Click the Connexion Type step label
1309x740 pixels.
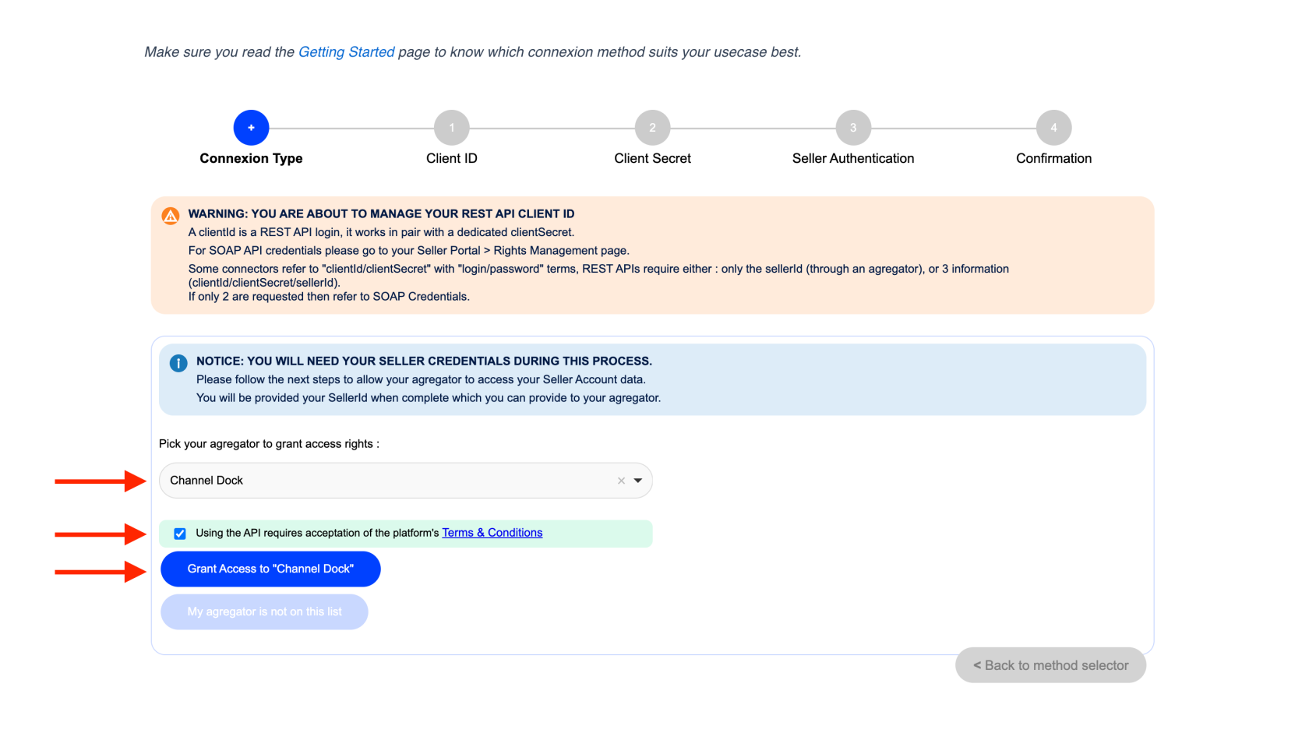(251, 158)
